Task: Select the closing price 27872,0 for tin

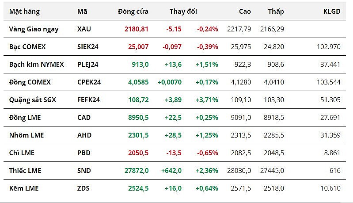Action: [x=135, y=170]
